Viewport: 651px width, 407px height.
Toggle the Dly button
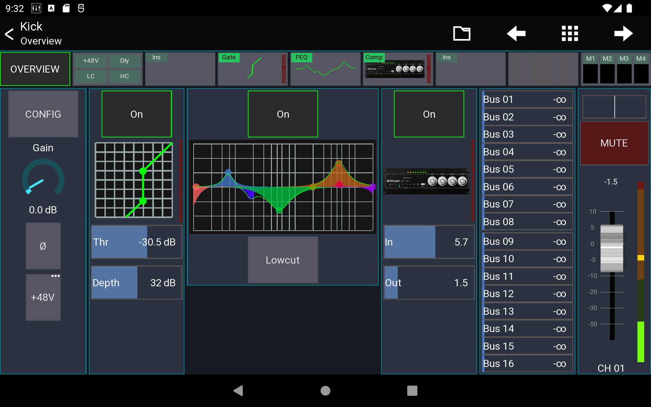[x=124, y=61]
